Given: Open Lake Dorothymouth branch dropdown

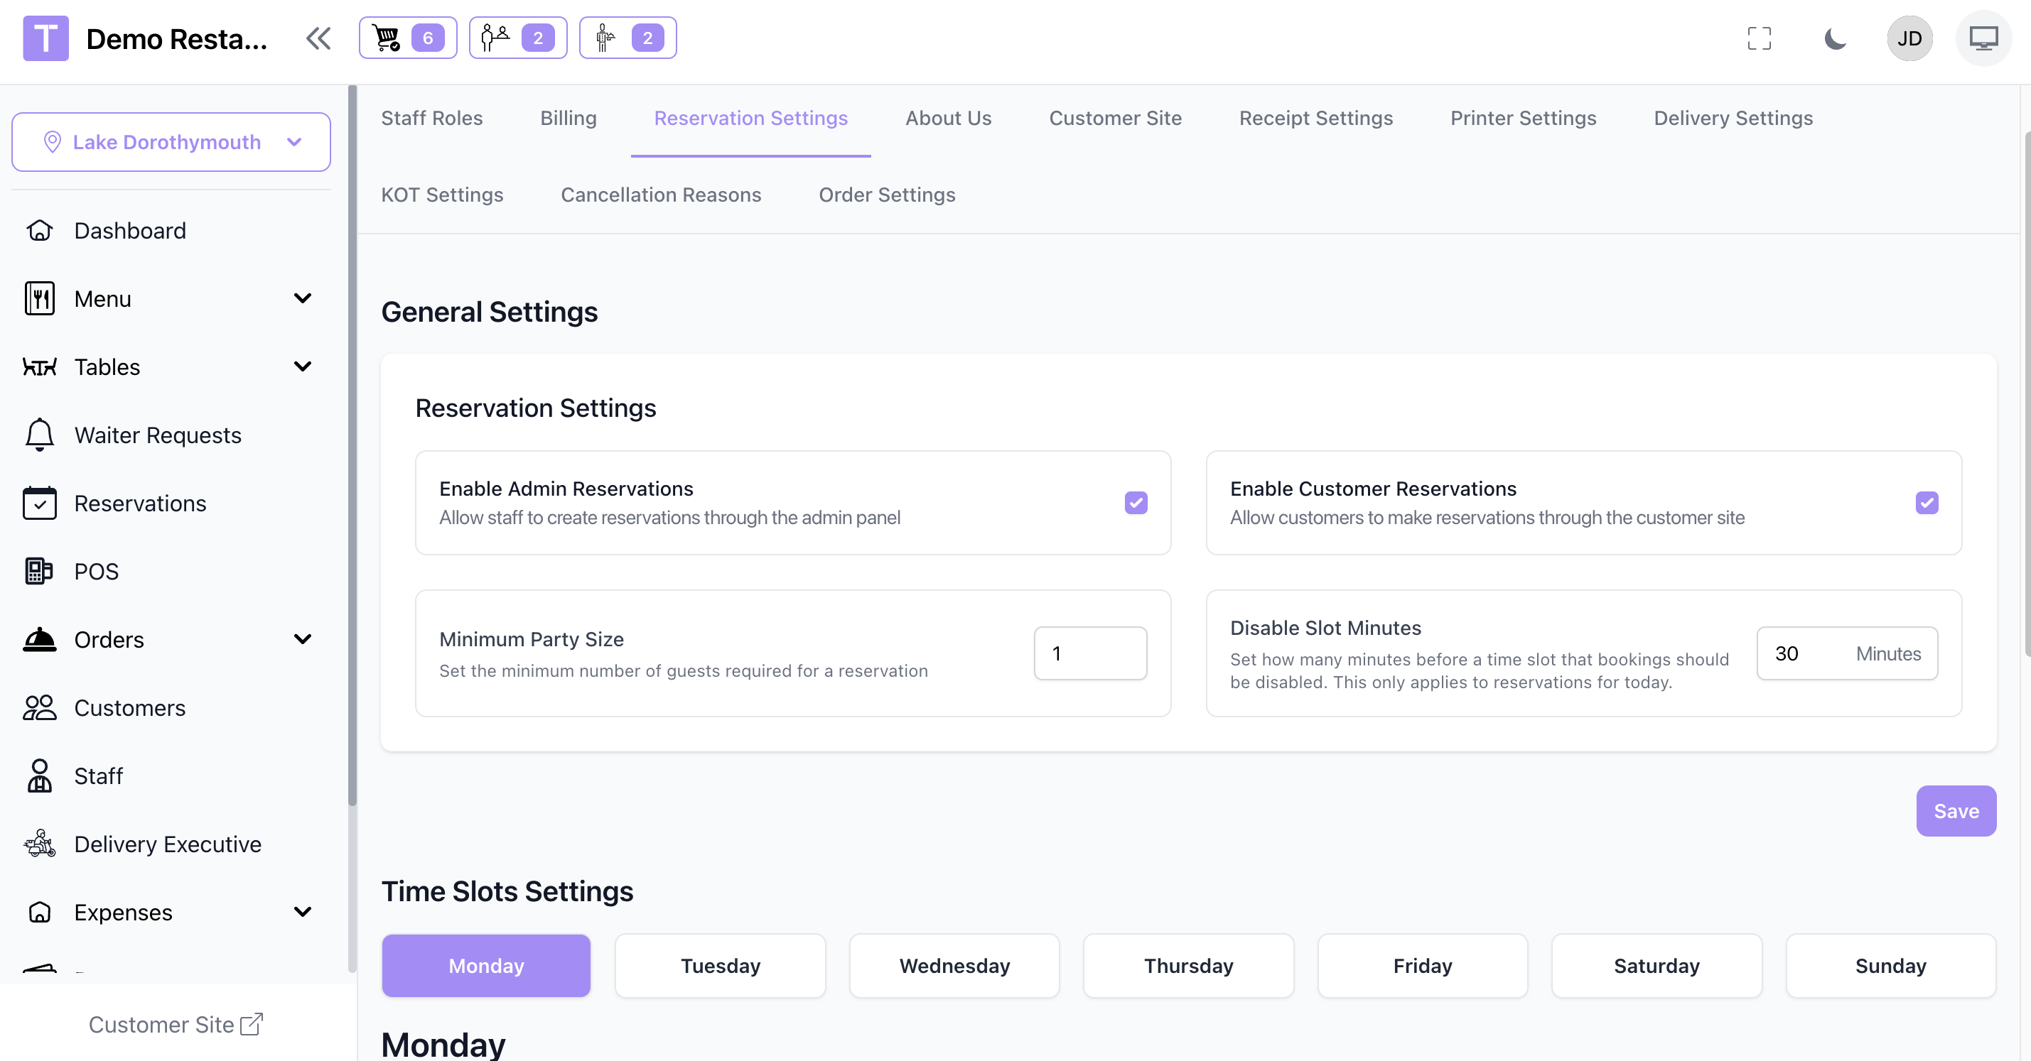Looking at the screenshot, I should pyautogui.click(x=171, y=142).
